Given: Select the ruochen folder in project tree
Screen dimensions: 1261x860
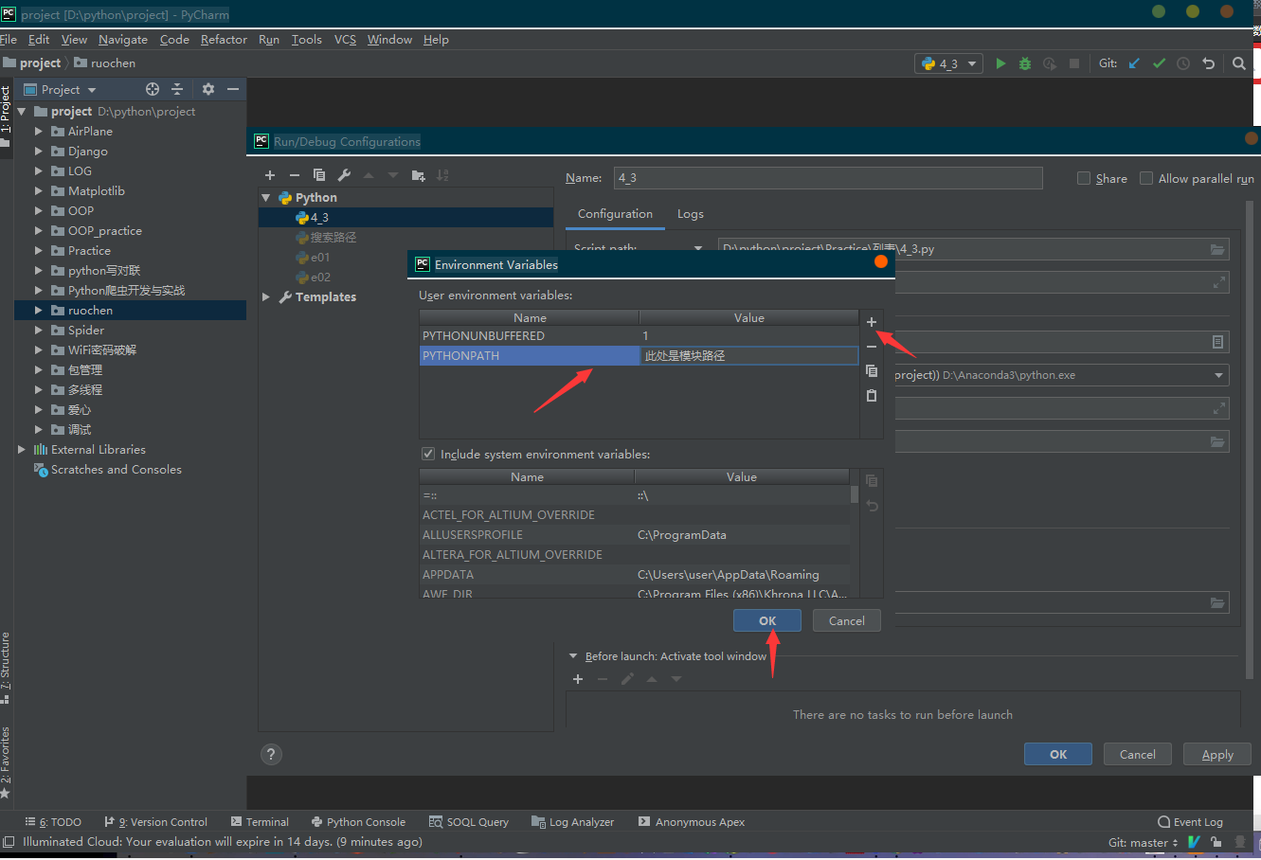Looking at the screenshot, I should coord(130,311).
